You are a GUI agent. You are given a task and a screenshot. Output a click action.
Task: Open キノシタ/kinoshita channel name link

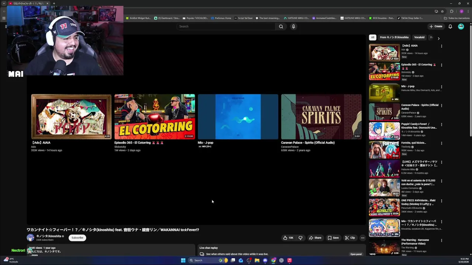49,236
